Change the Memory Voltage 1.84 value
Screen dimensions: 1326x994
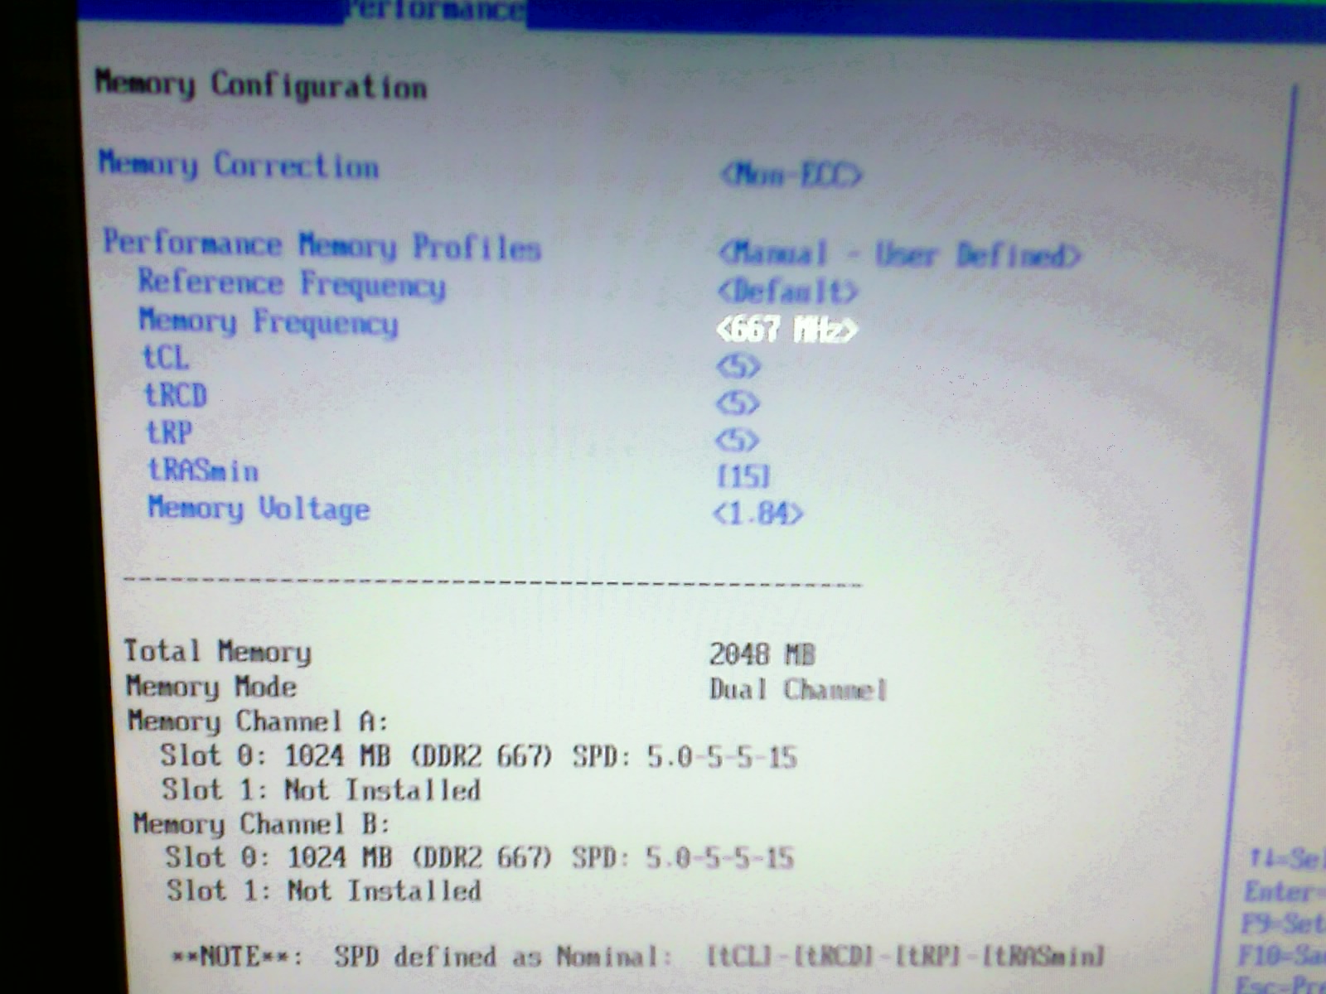click(x=757, y=514)
